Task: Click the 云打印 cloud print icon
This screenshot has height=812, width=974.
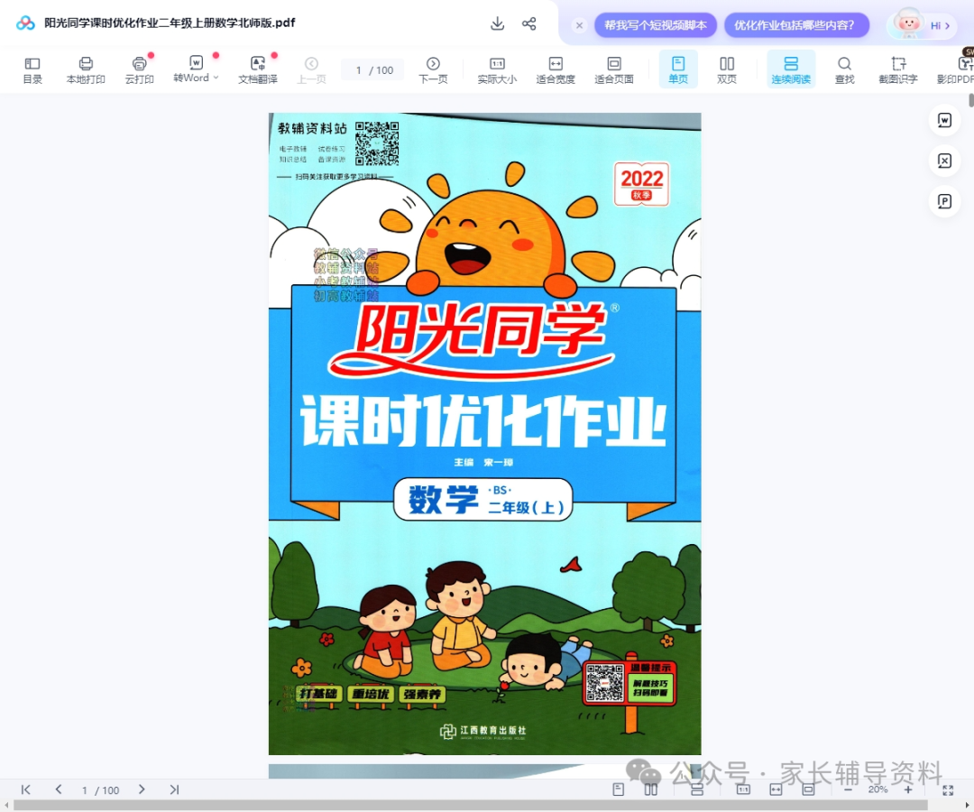Action: coord(139,70)
